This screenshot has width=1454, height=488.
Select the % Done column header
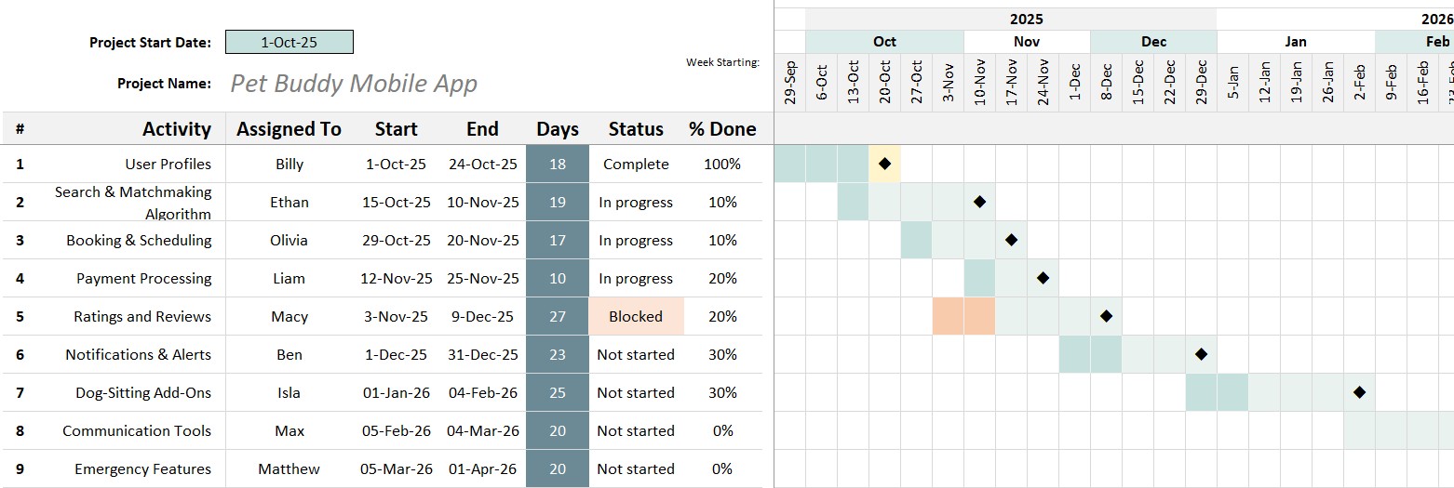722,129
